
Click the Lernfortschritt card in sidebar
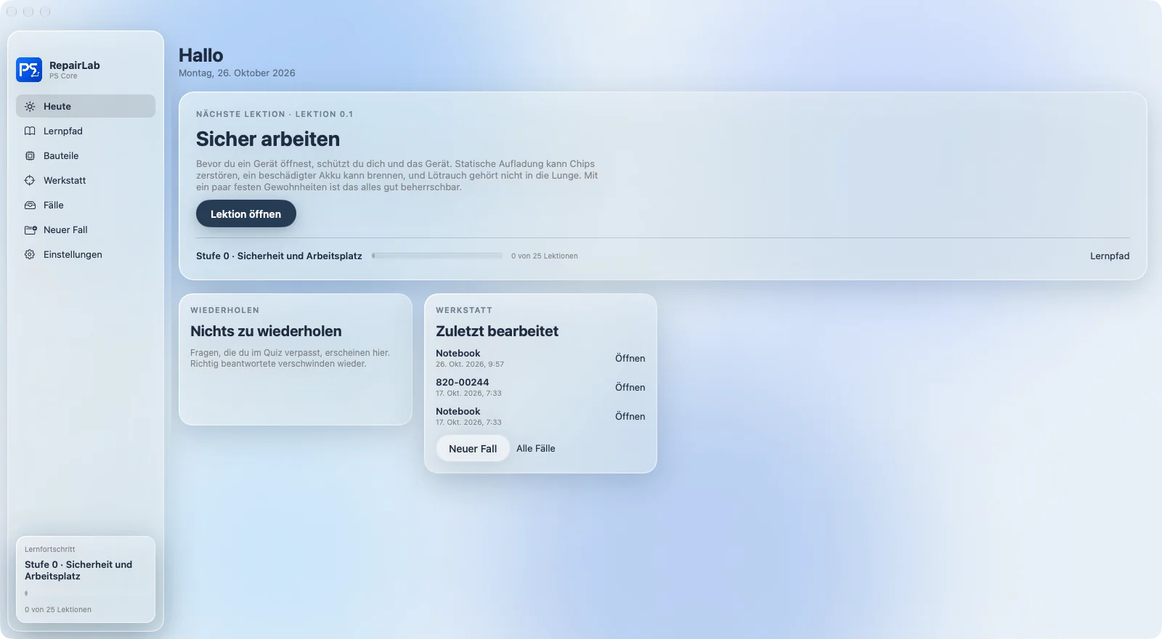click(x=86, y=579)
